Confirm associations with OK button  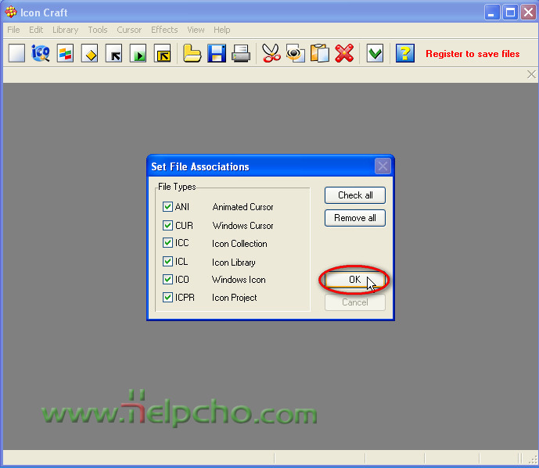tap(354, 280)
